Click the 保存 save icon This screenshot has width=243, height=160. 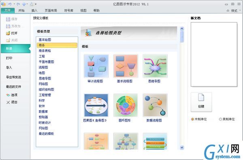(x=8, y=19)
